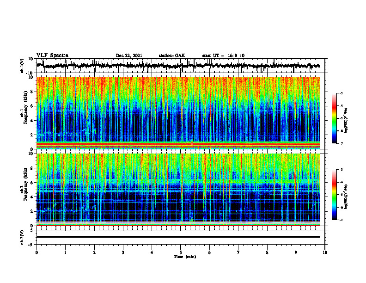Image resolution: width=366 pixels, height=283 pixels.
Task: Click the '-3' tick on ch.2 colorbar
Action: tap(341, 170)
